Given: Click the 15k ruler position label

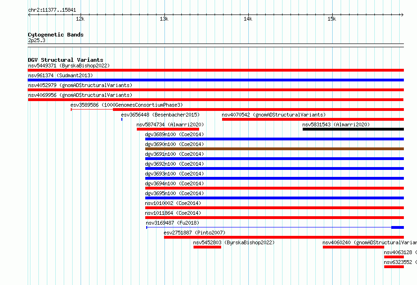Looking at the screenshot, I should [332, 19].
